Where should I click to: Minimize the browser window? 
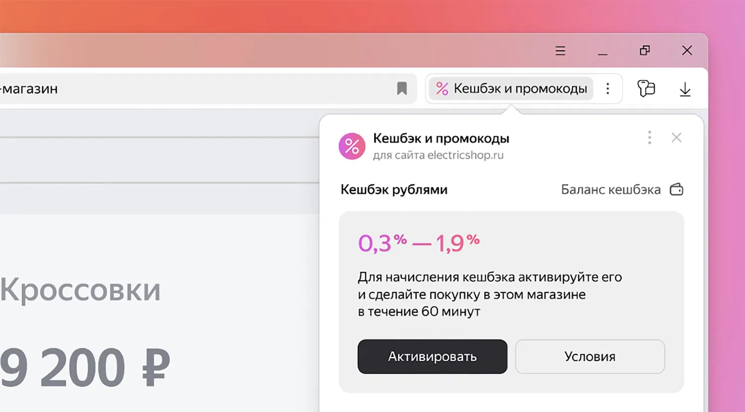pos(602,51)
